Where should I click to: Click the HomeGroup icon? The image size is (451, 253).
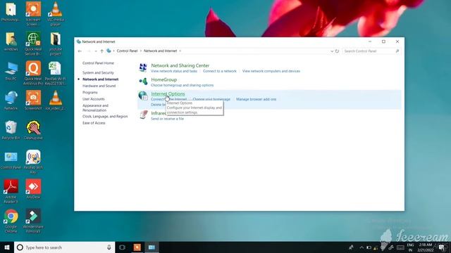tap(143, 82)
